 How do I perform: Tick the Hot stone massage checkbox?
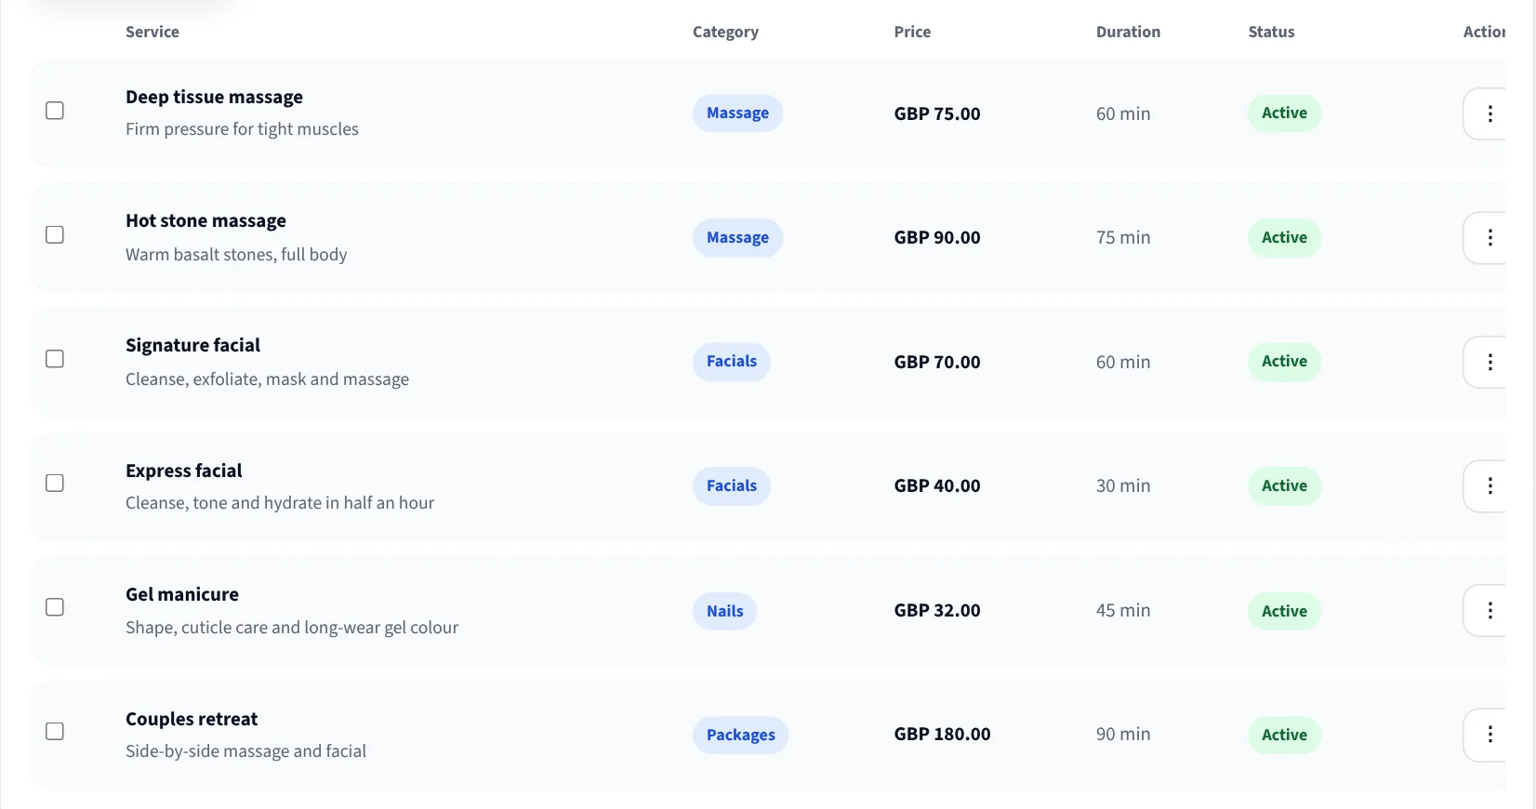[x=55, y=234]
